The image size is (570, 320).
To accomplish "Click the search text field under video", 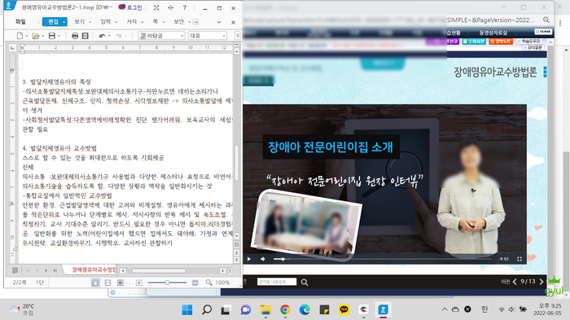I will tap(277, 282).
